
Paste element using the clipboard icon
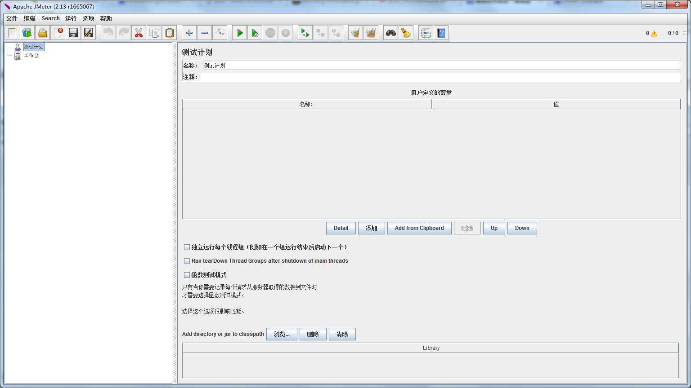click(x=170, y=33)
